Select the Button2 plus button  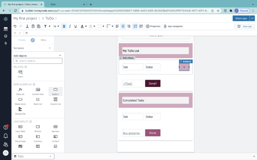(184, 67)
